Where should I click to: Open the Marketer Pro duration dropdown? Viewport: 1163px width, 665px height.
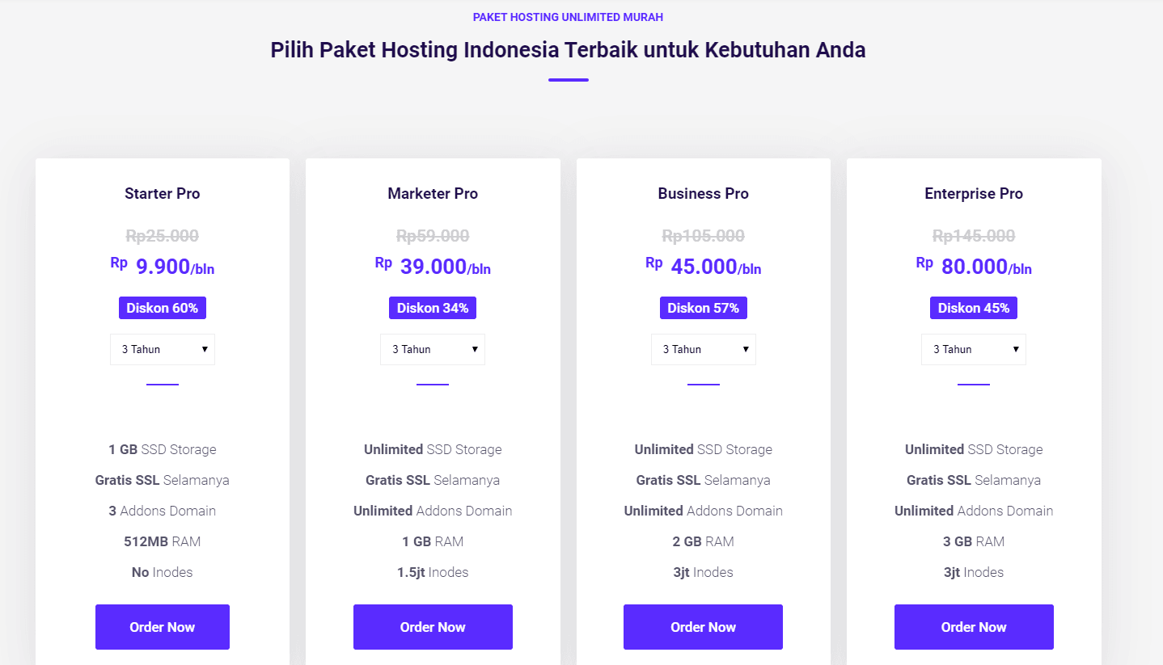433,349
